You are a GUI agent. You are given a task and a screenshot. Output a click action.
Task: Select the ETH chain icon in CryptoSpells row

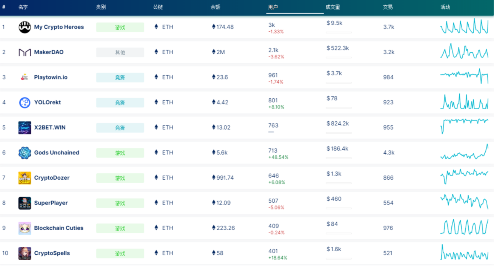157,253
